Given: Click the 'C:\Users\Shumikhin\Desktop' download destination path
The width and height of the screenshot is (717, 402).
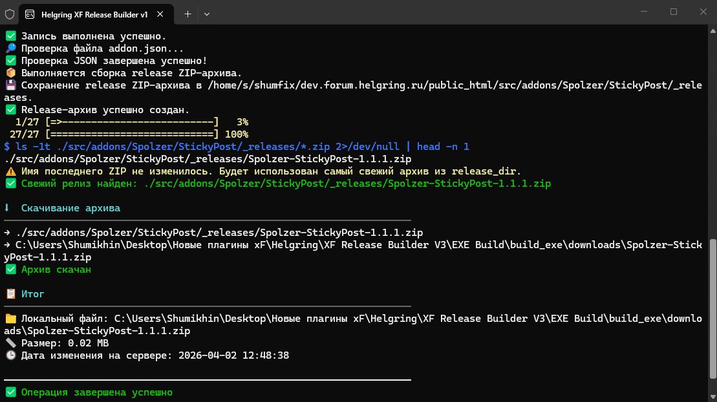Looking at the screenshot, I should [352, 251].
